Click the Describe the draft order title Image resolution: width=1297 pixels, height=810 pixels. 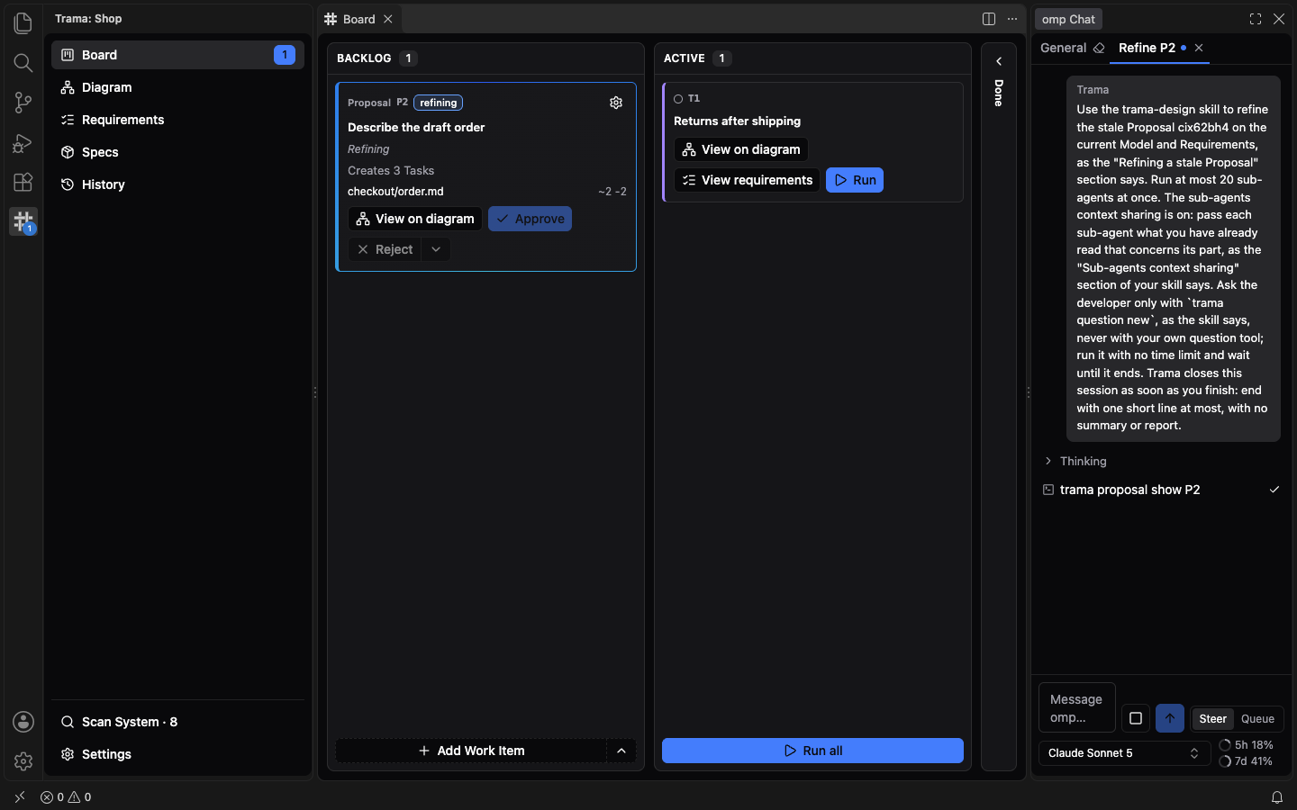416,127
